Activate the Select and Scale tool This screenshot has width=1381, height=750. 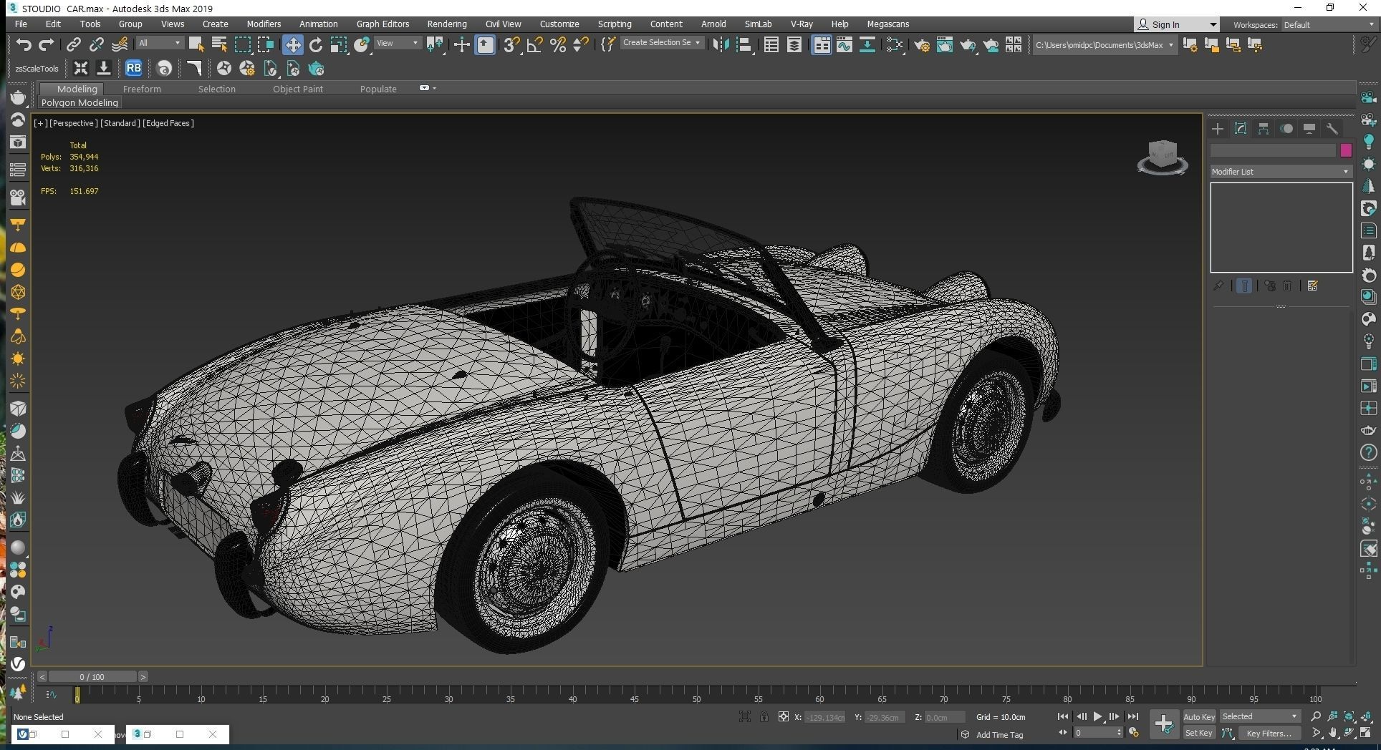tap(339, 45)
